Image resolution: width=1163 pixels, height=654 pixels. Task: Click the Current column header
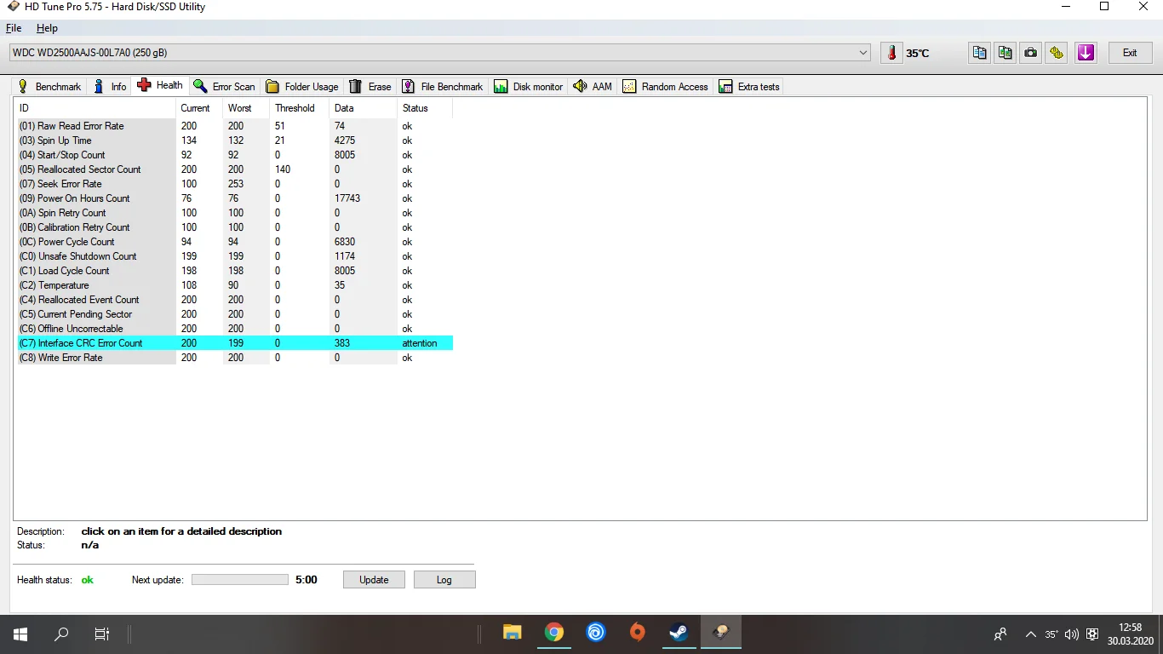tap(199, 108)
